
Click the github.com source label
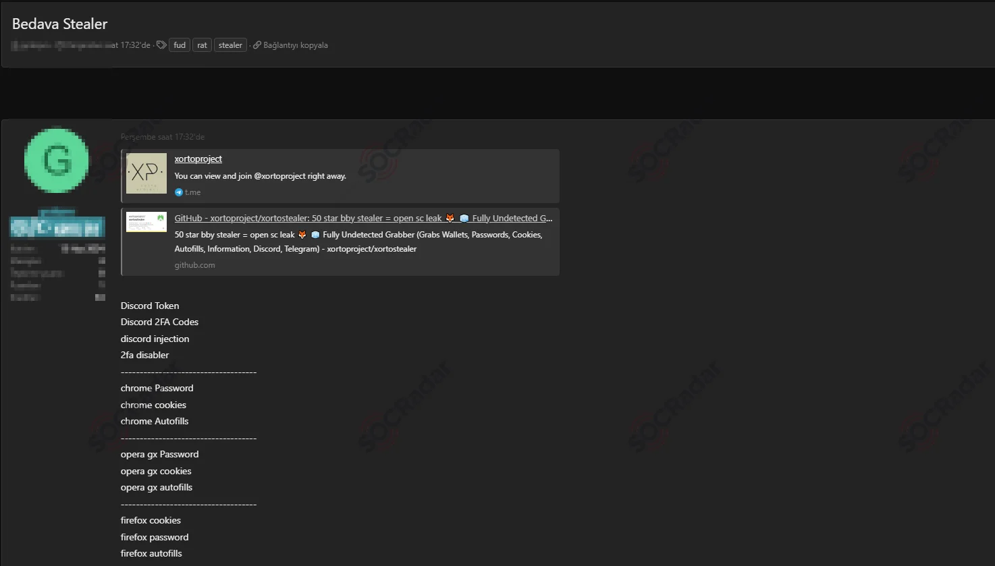[x=194, y=265]
